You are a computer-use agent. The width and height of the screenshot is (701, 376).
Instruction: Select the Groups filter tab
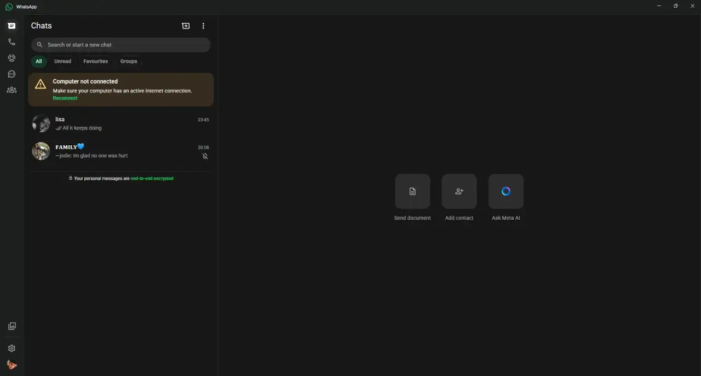point(129,61)
